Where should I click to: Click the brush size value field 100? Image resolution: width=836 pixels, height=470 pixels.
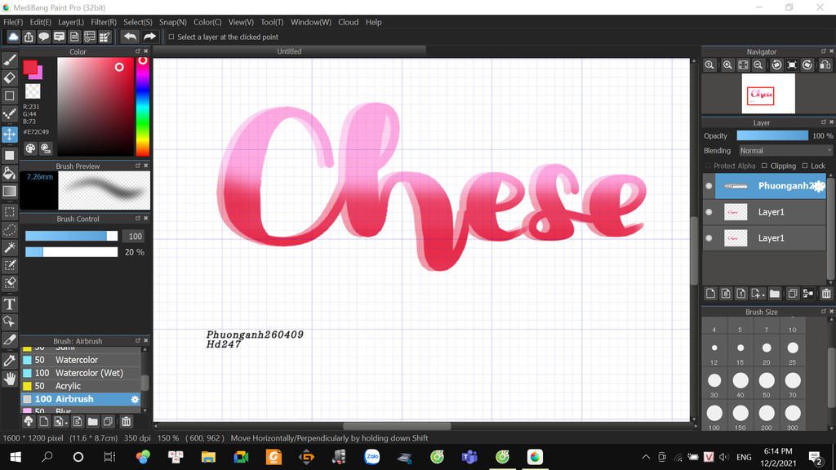pos(135,236)
